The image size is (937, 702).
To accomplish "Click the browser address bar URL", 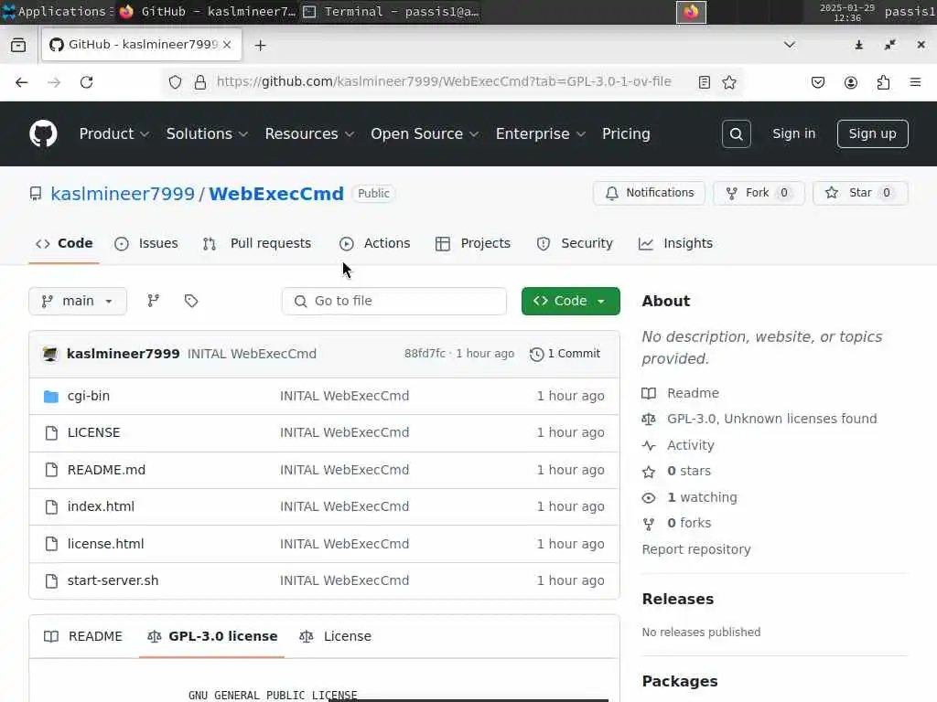I will point(444,81).
